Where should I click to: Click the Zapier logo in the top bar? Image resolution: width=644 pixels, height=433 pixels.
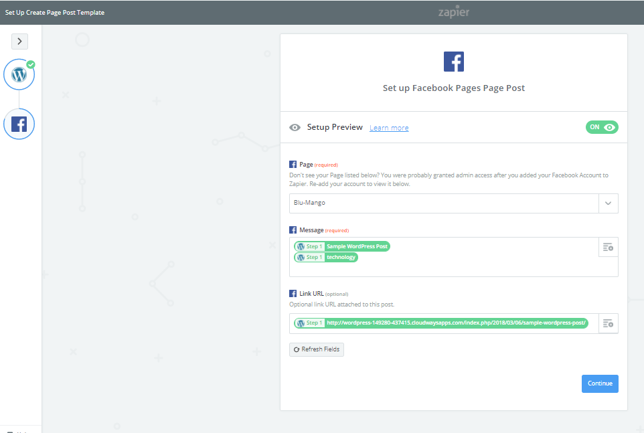pyautogui.click(x=453, y=11)
